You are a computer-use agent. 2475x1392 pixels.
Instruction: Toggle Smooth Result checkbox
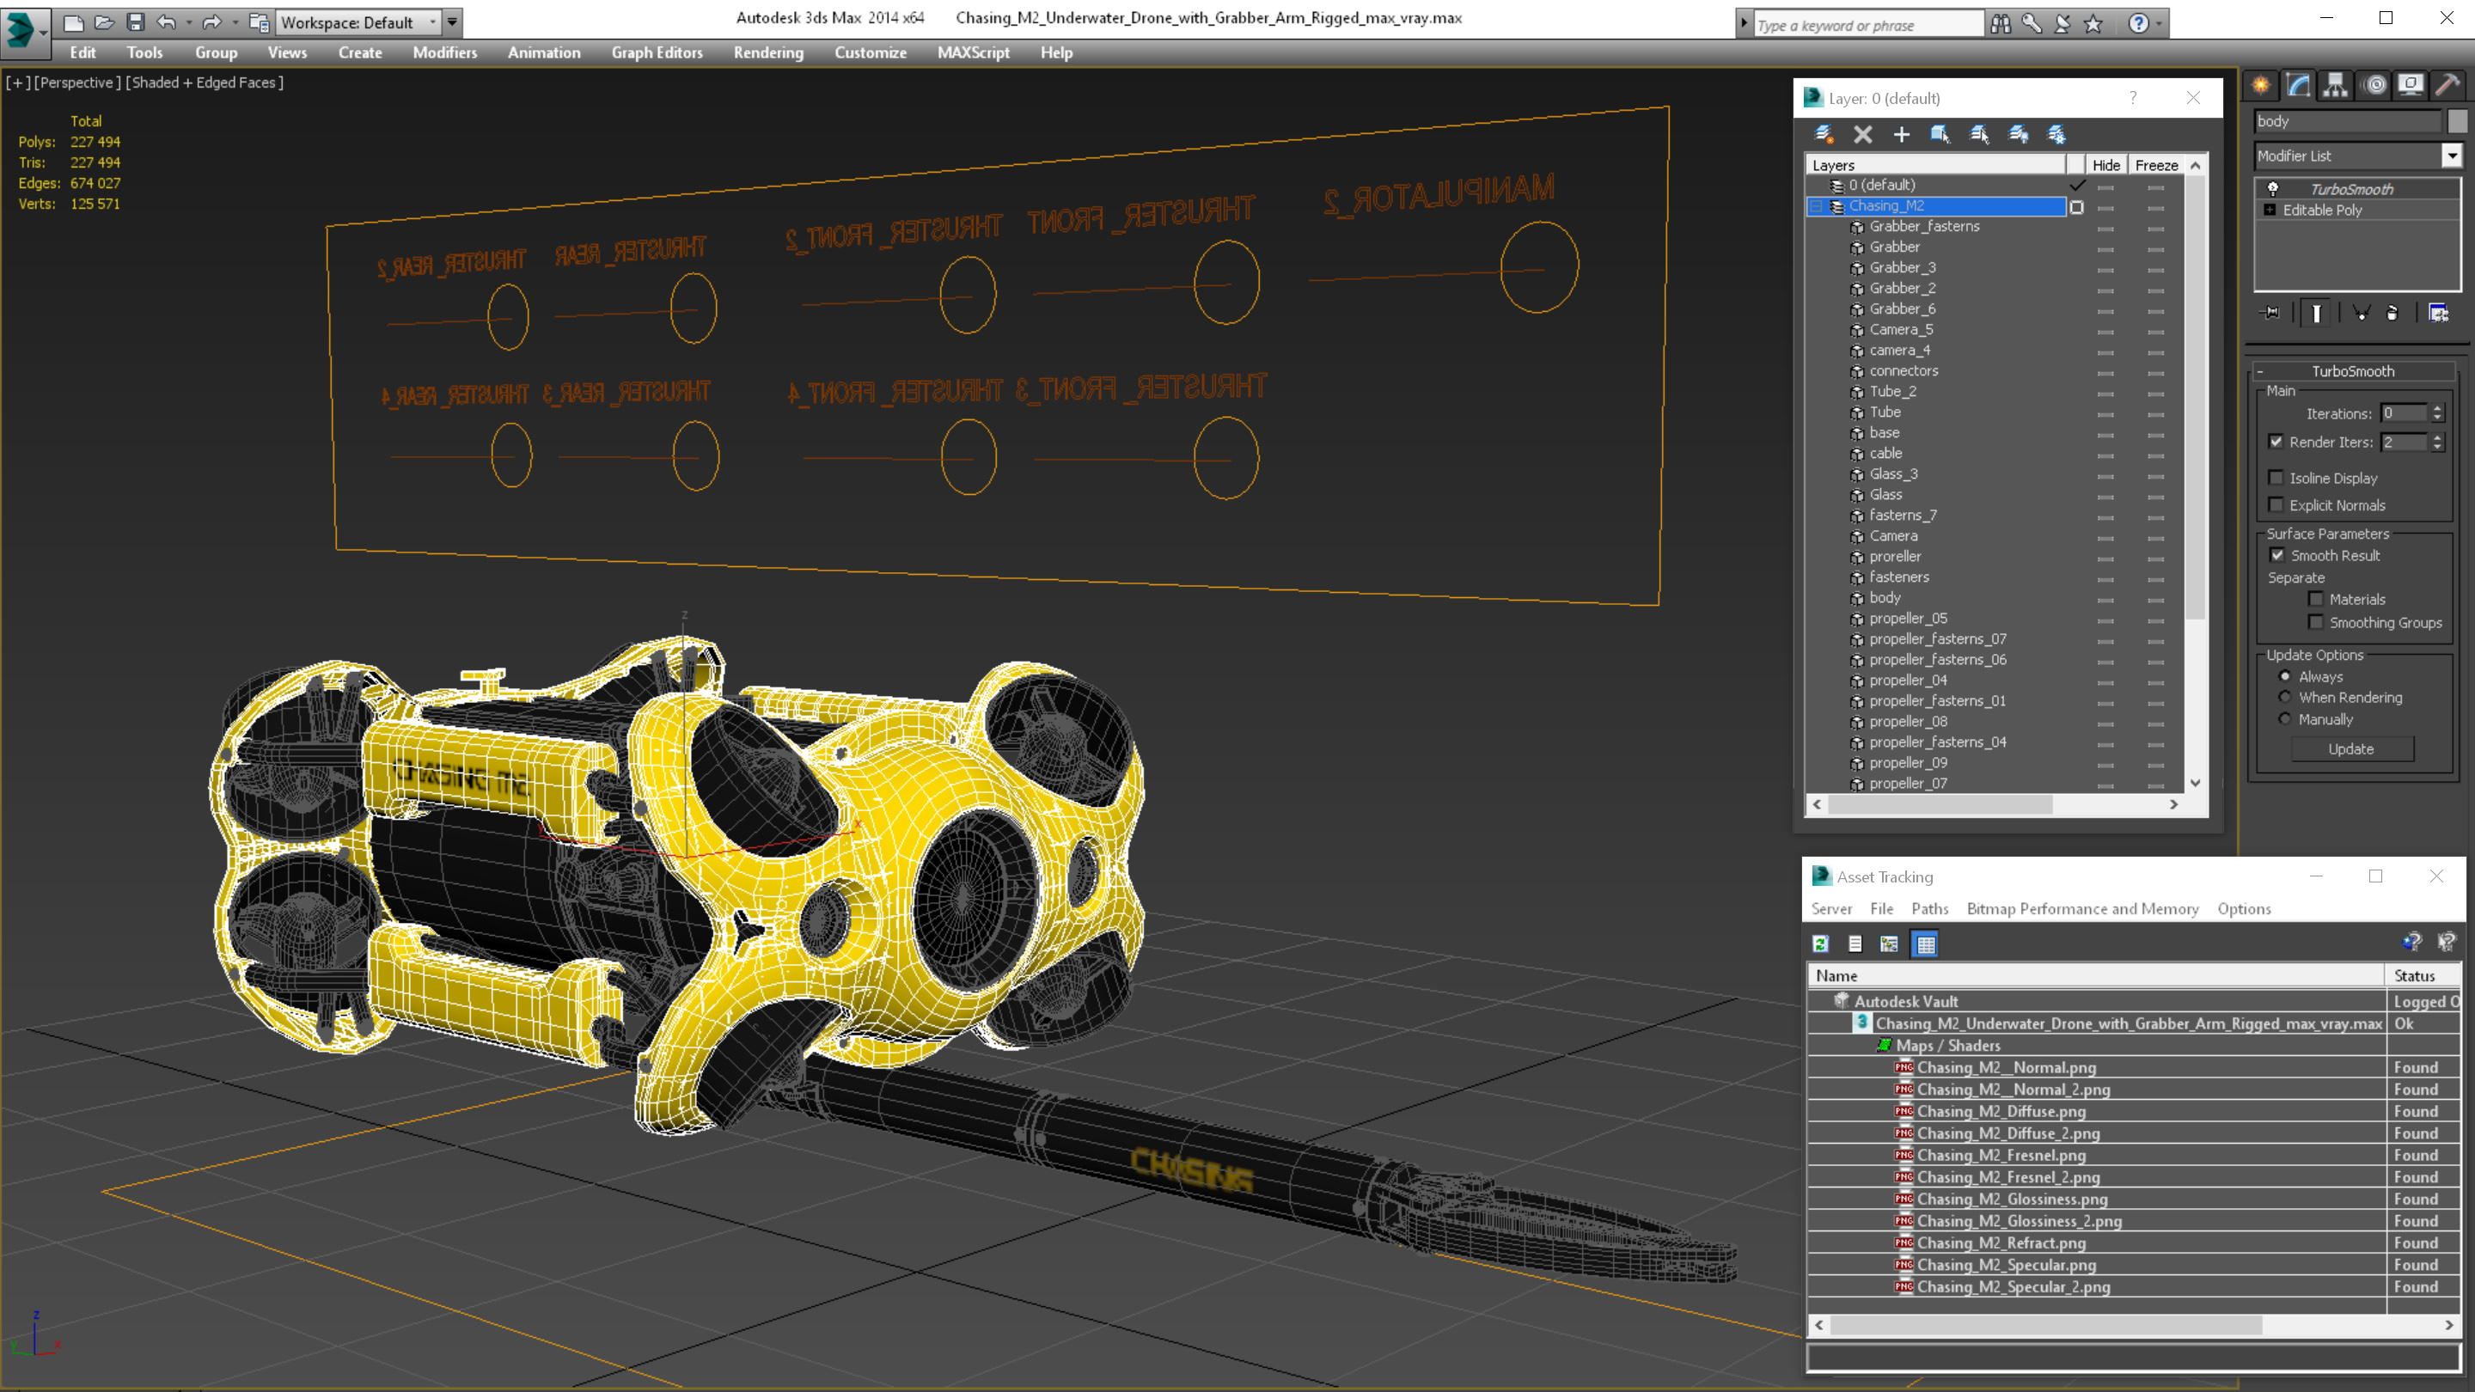tap(2277, 555)
